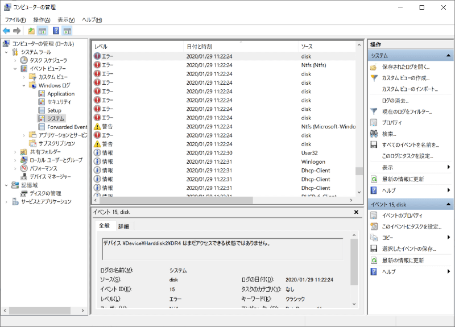Open the 操作 menu
455x327 pixels.
click(42, 20)
